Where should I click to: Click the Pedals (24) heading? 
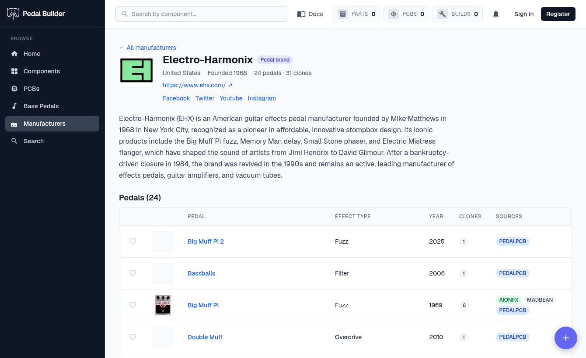pyautogui.click(x=140, y=198)
